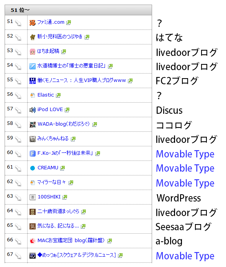Open マイラーな日々 blog link
This screenshot has width=226, height=267.
point(51,182)
